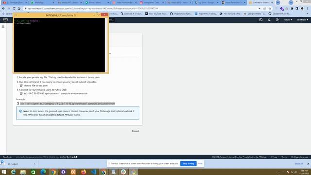Open the How To Build A bookmark

point(230,14)
